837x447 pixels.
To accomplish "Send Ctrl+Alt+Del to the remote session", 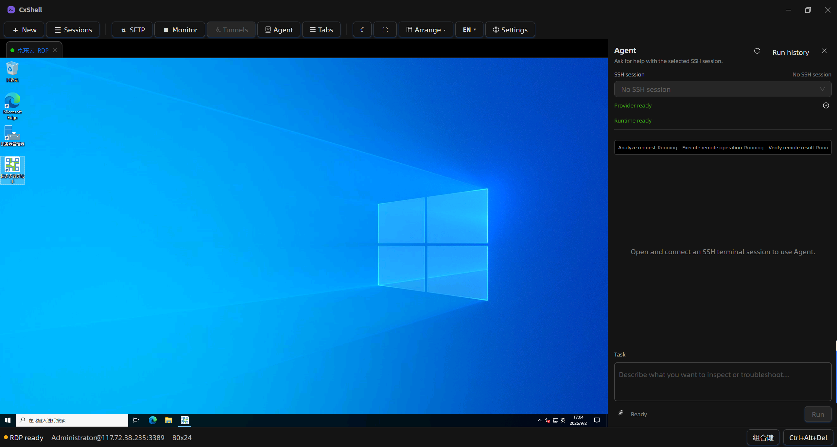I will (808, 438).
